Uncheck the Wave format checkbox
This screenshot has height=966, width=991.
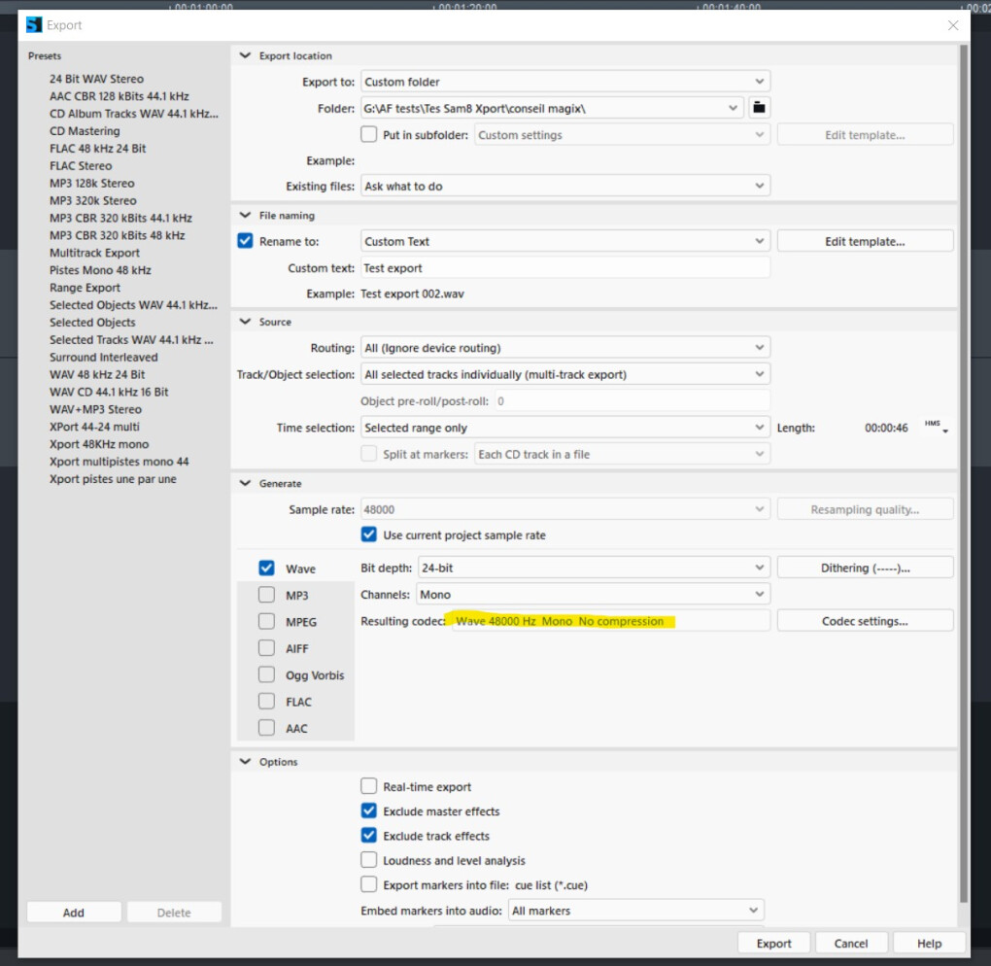tap(267, 568)
